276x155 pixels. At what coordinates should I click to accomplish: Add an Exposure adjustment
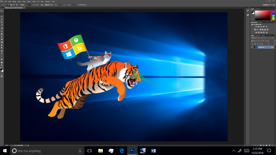coord(264,27)
